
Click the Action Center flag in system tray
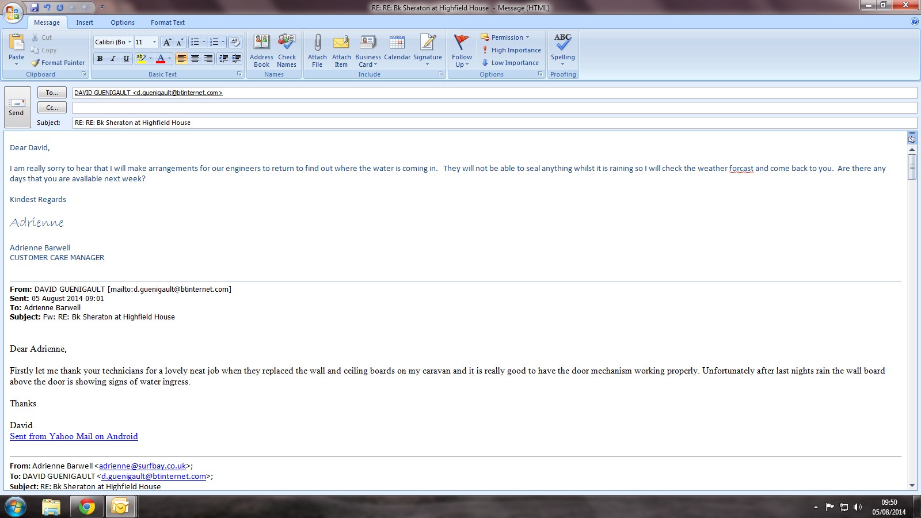pos(829,507)
